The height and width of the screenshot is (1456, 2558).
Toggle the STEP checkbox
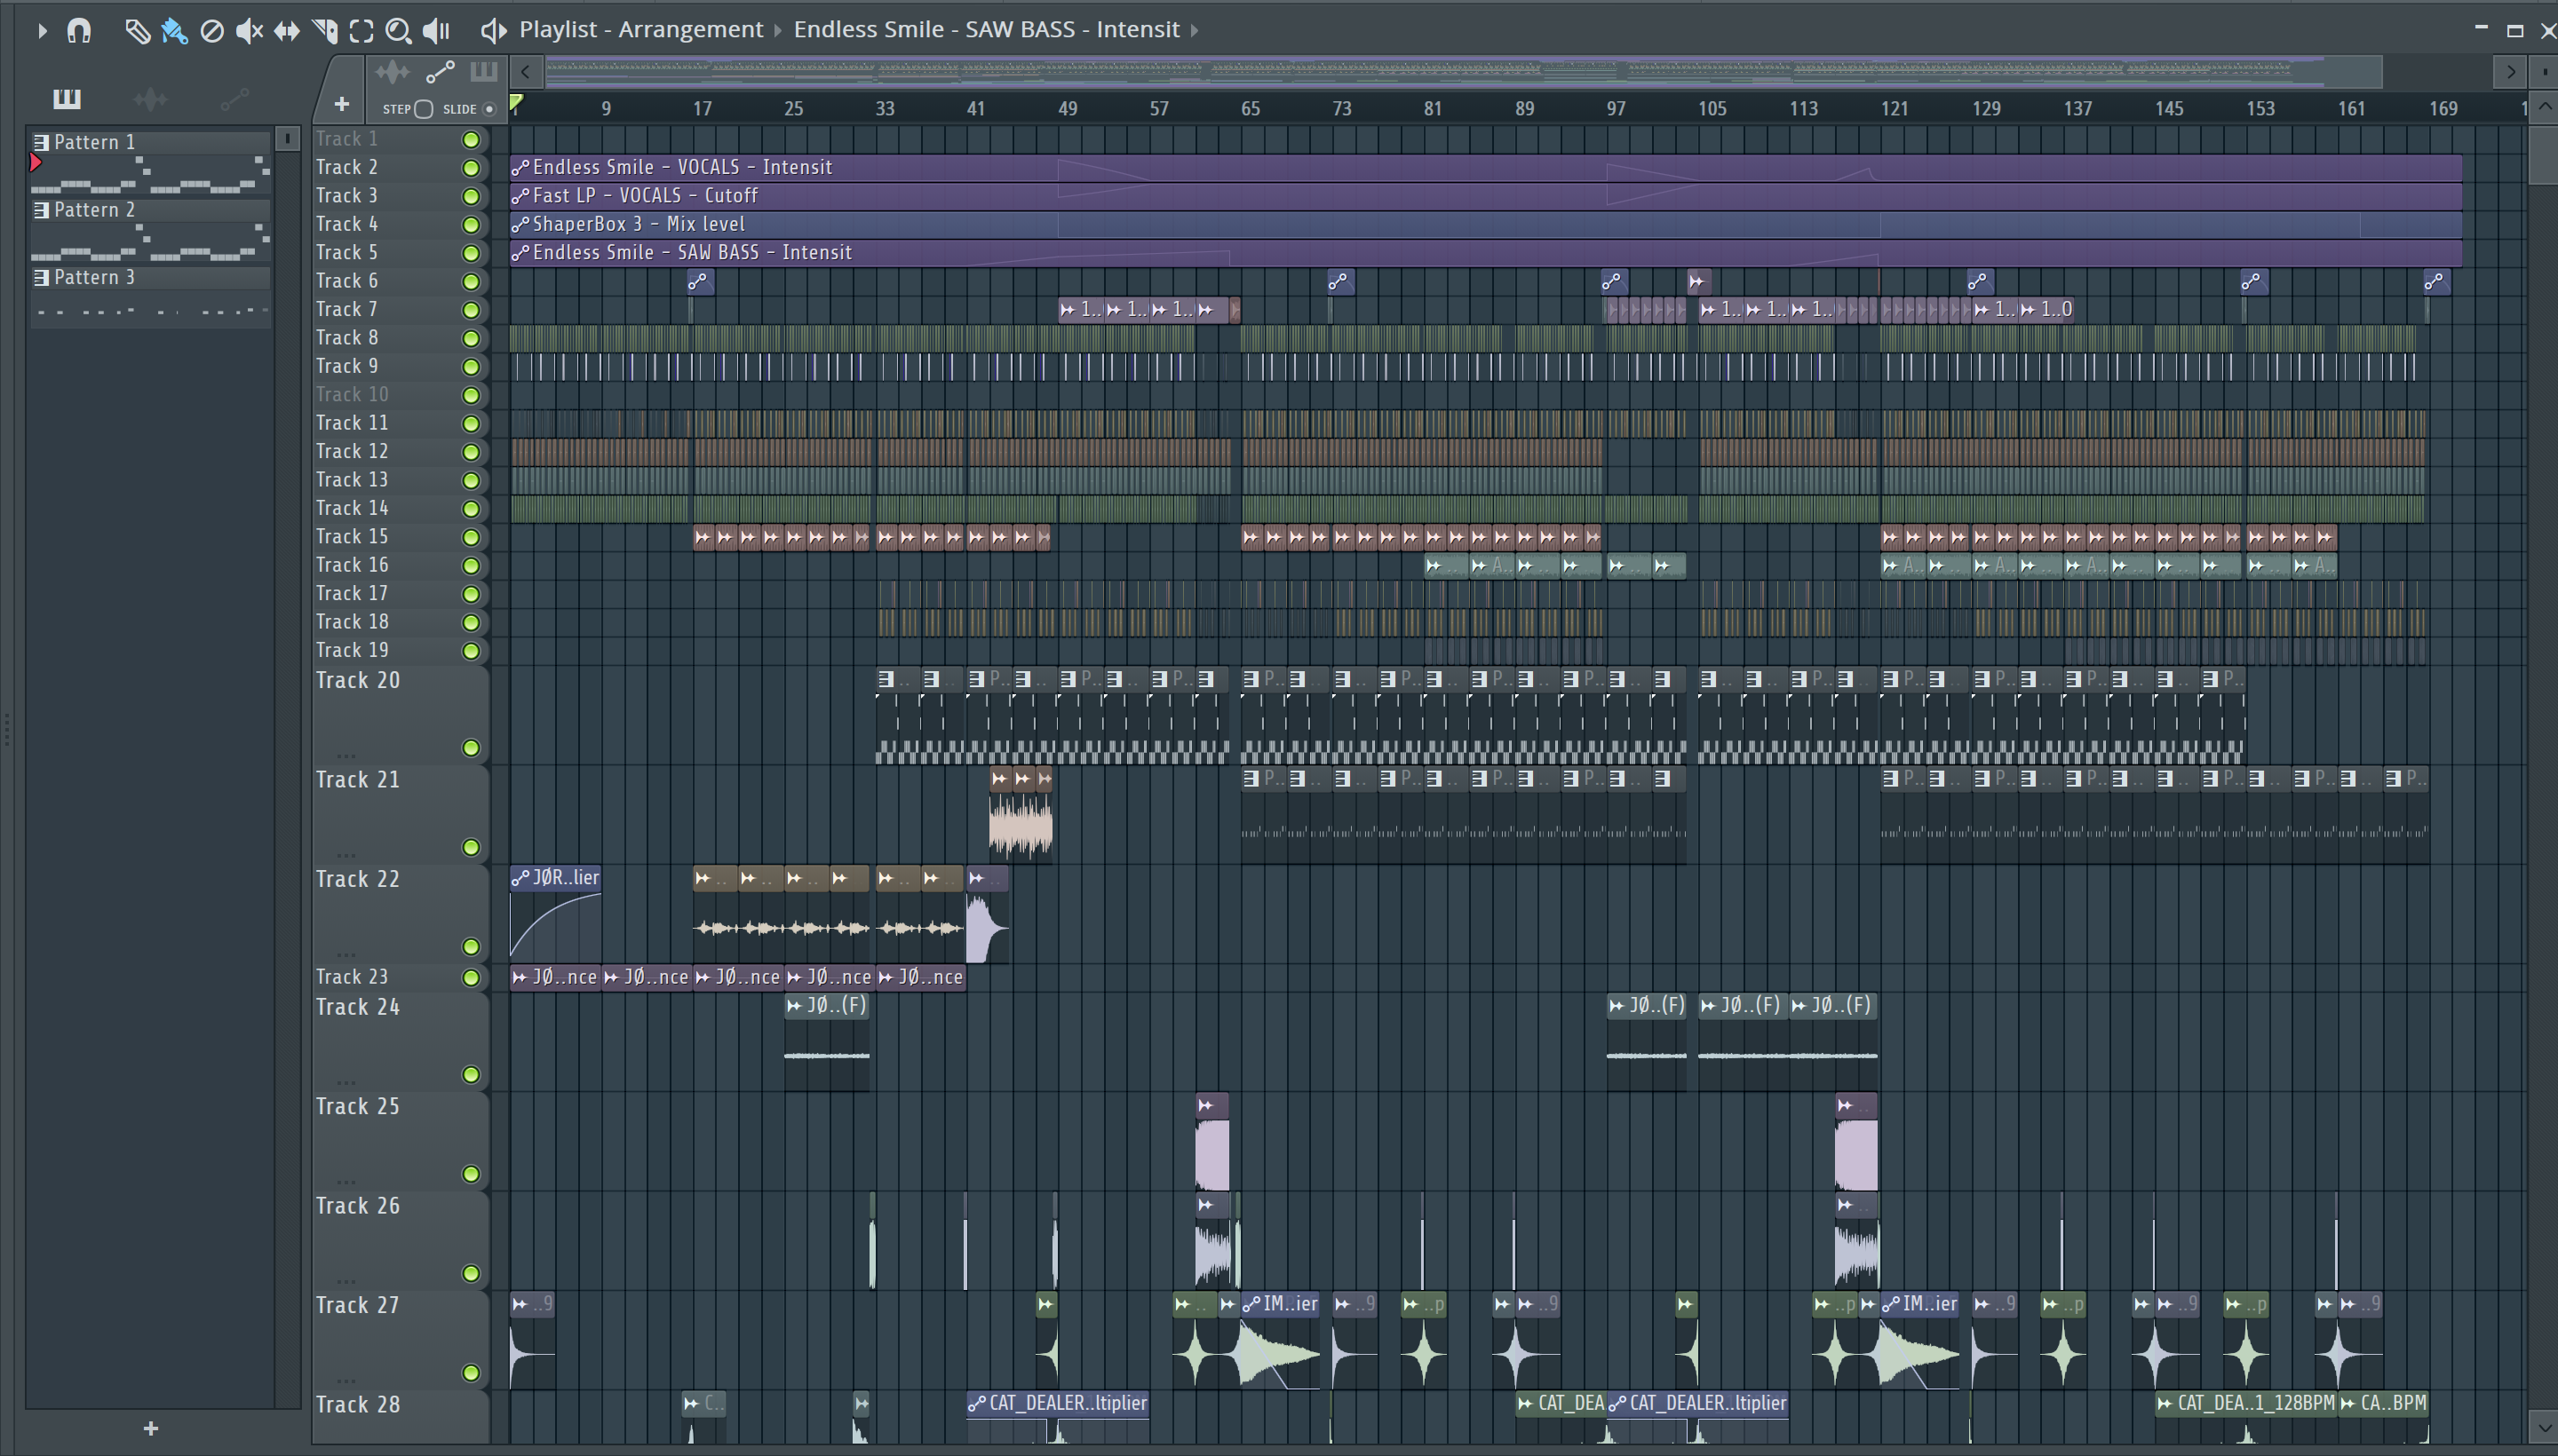click(423, 109)
